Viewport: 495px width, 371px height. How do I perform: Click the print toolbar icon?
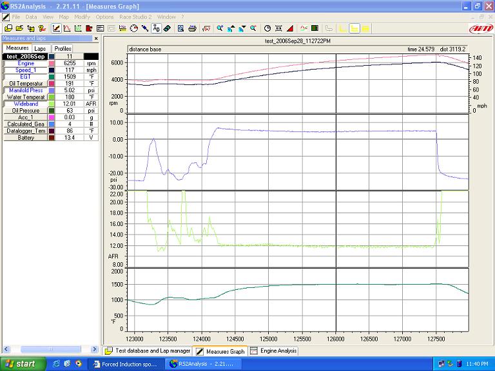[x=192, y=28]
